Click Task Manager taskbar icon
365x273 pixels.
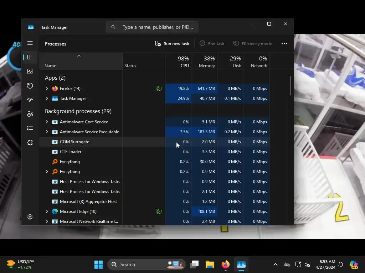241,264
